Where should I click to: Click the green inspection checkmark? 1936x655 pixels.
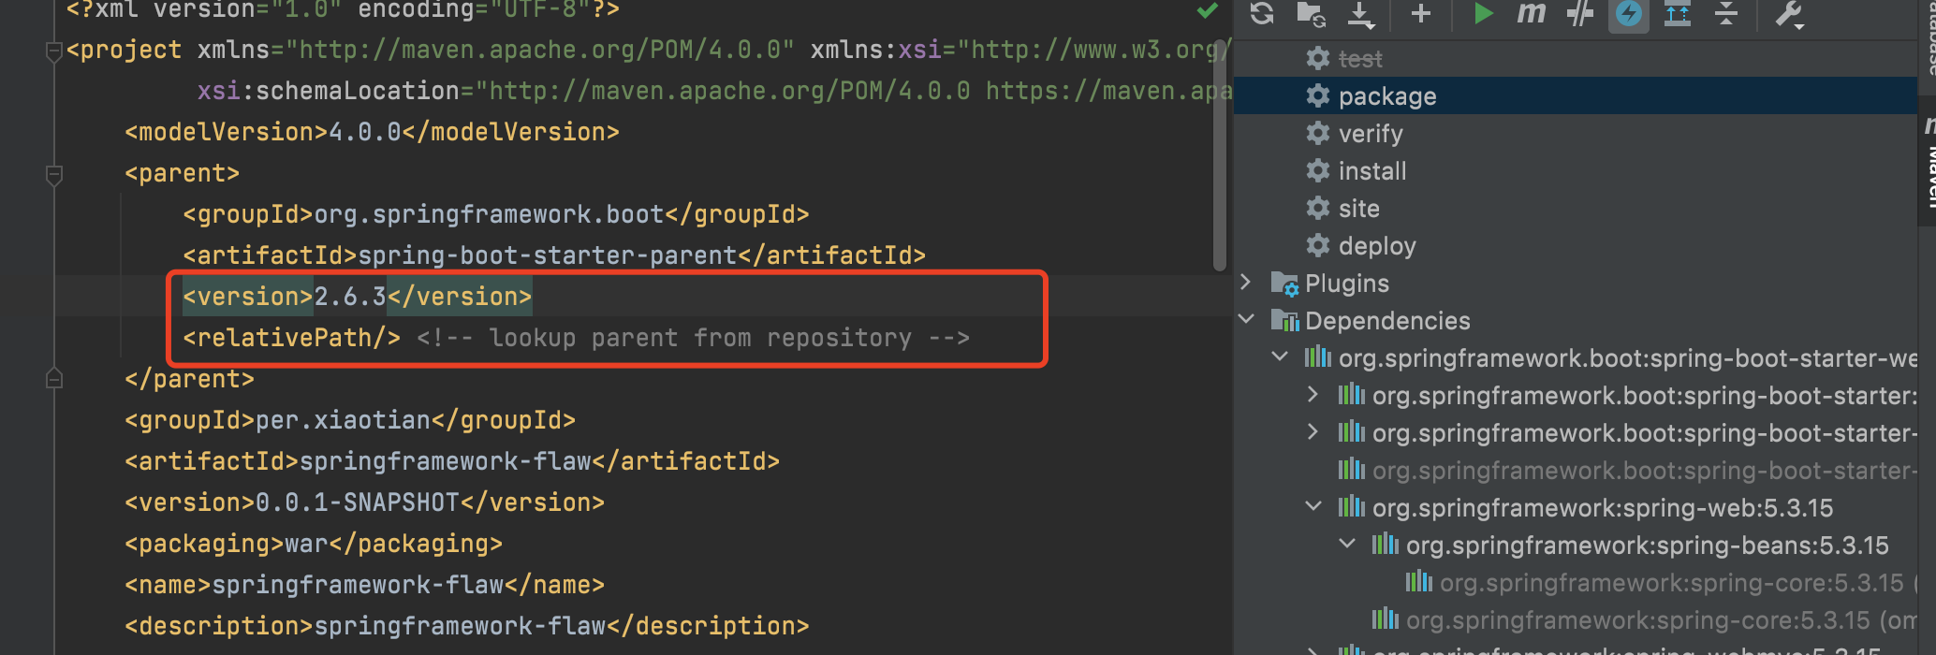point(1208,11)
